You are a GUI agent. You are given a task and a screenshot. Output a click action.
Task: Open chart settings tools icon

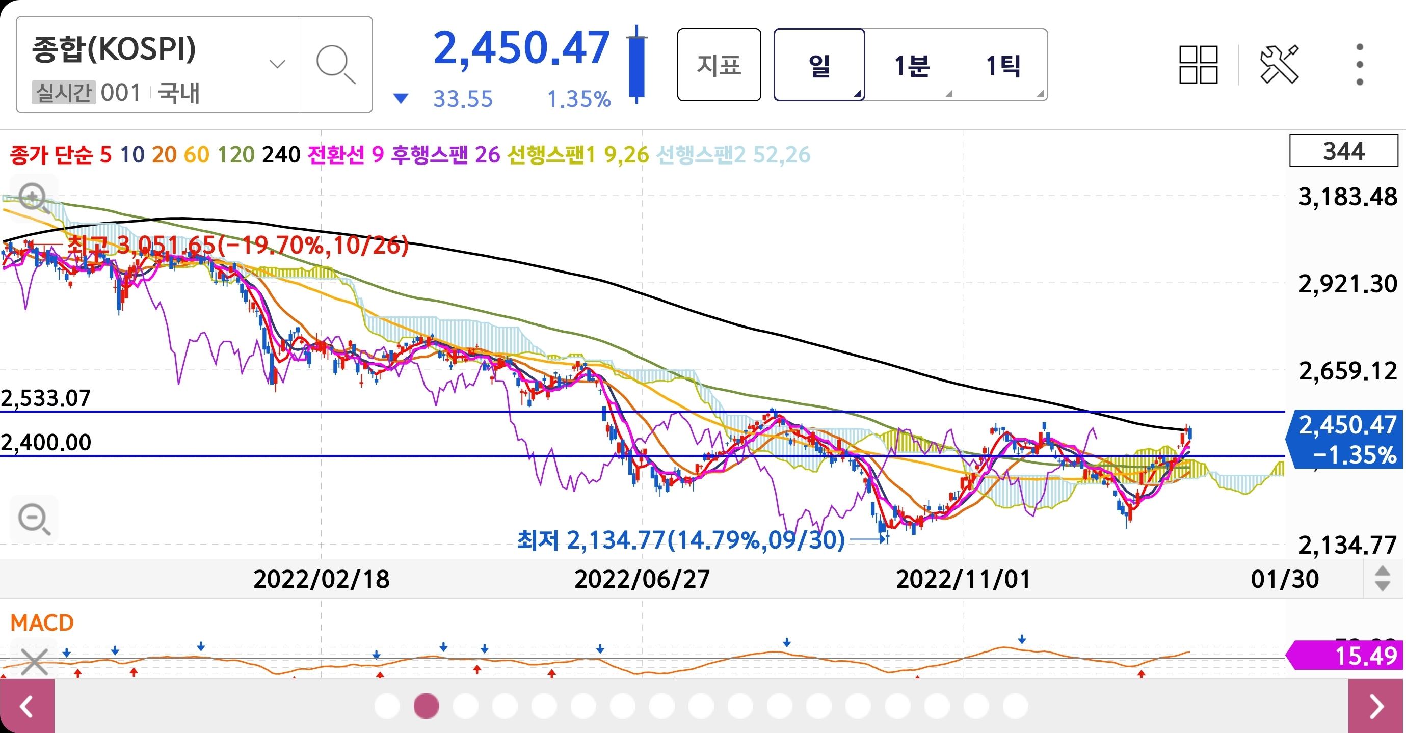point(1279,64)
